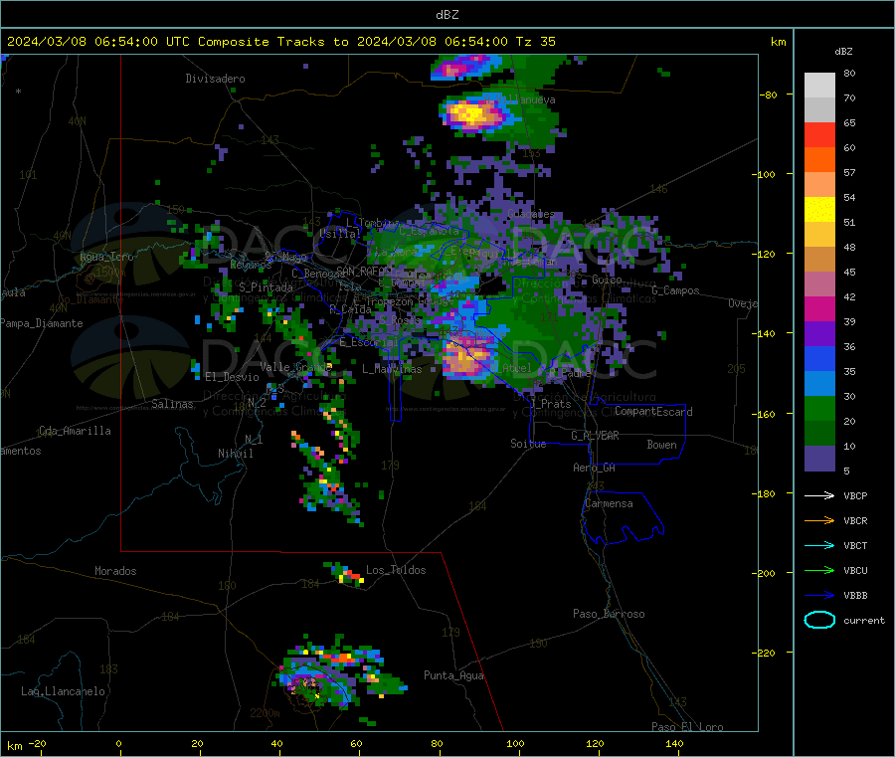Click the 'Bowen' map label

(x=661, y=445)
